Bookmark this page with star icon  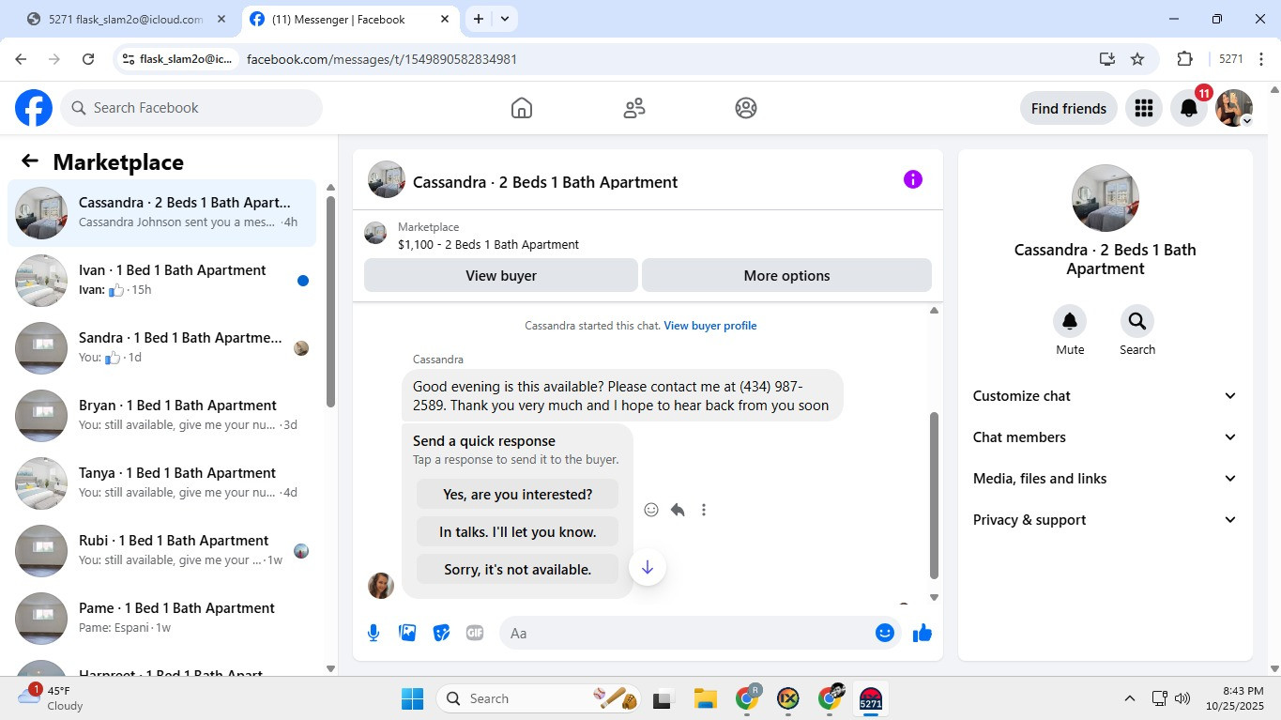point(1137,59)
